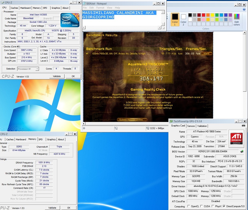The image size is (248, 210).
Task: Pick the purple swatch in Paint palette
Action: [x=230, y=15]
